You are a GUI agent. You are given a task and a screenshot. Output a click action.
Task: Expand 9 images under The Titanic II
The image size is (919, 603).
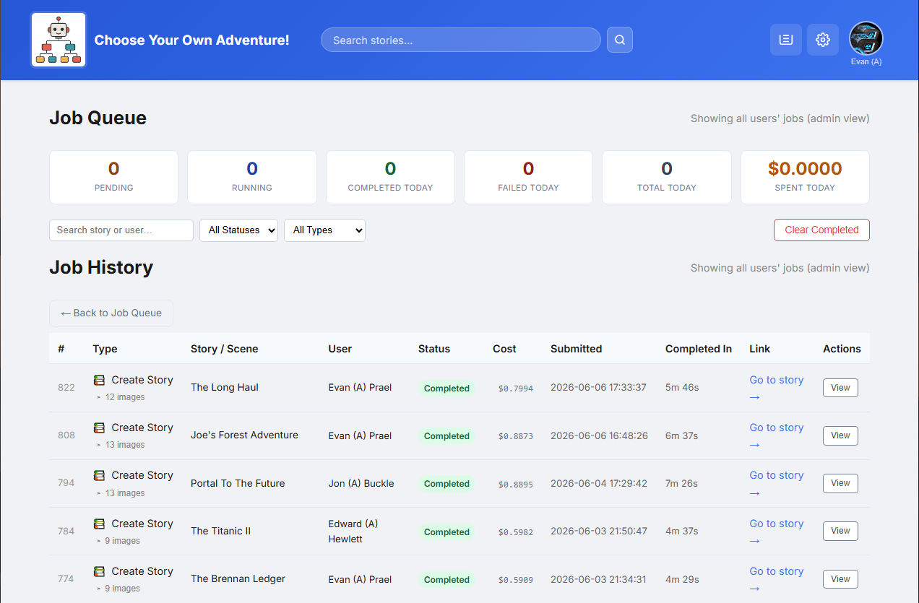coord(118,541)
